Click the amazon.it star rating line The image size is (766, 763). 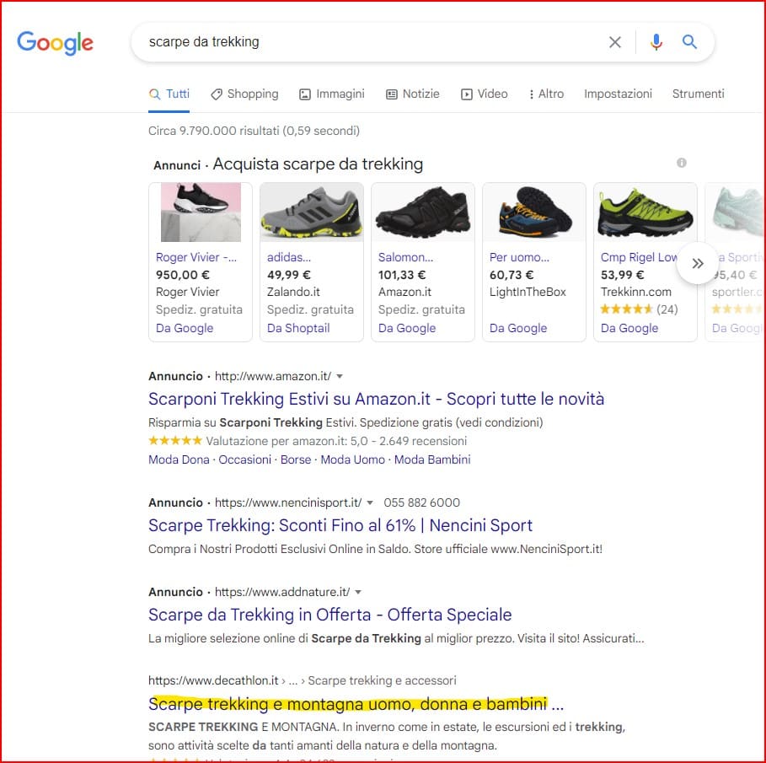coord(308,441)
